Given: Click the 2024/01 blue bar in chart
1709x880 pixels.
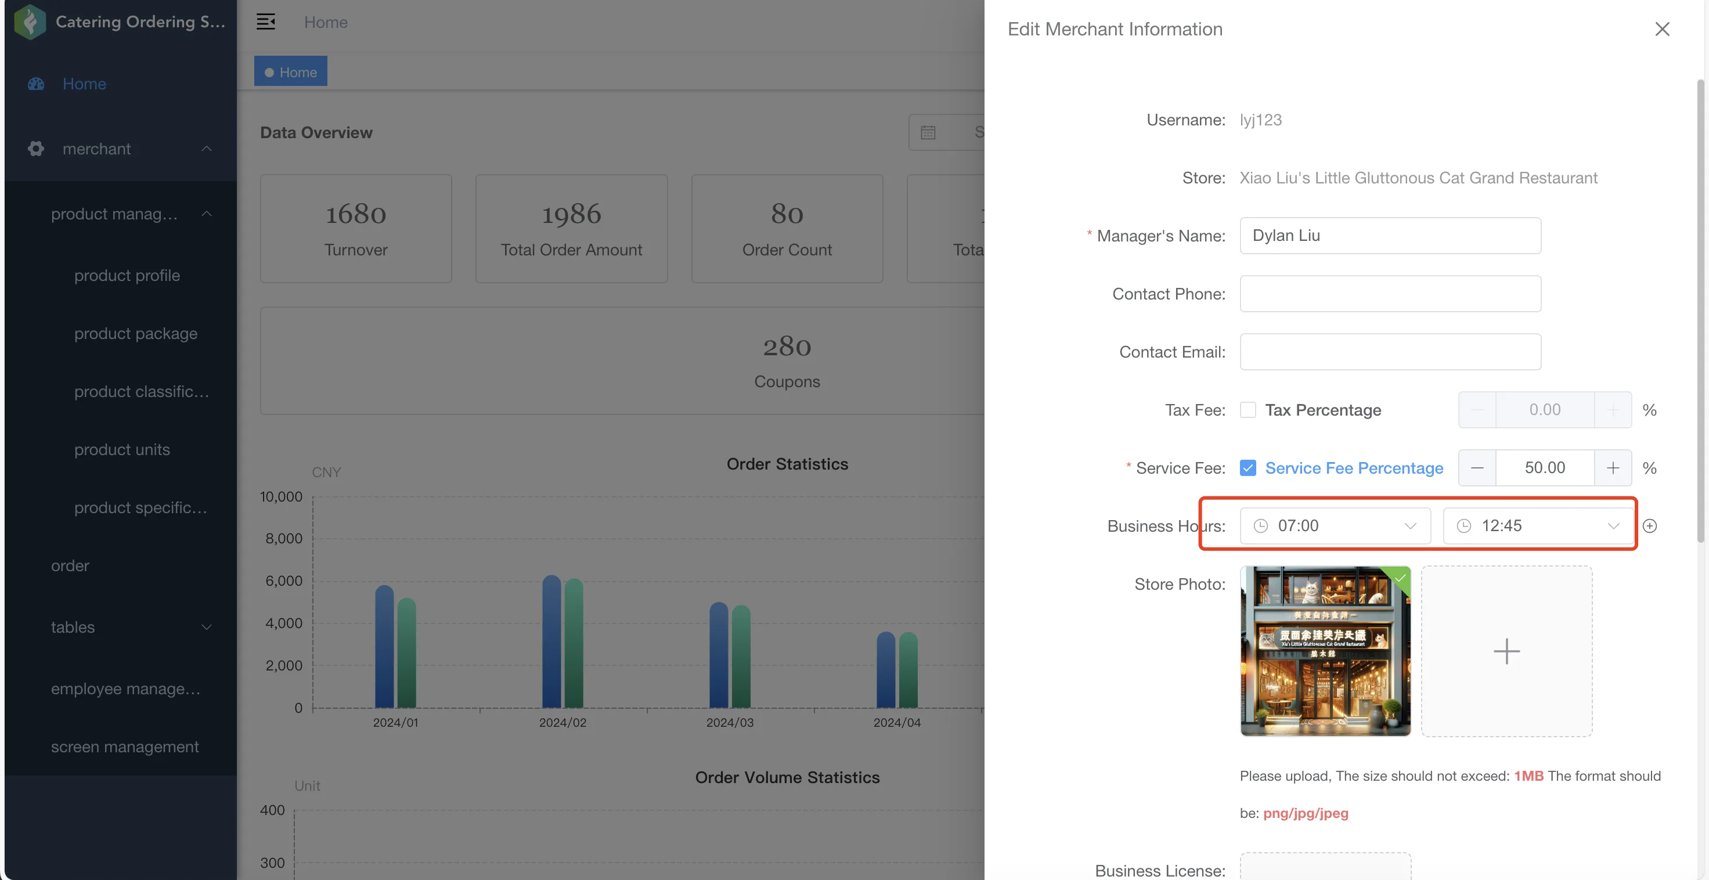Looking at the screenshot, I should 384,647.
